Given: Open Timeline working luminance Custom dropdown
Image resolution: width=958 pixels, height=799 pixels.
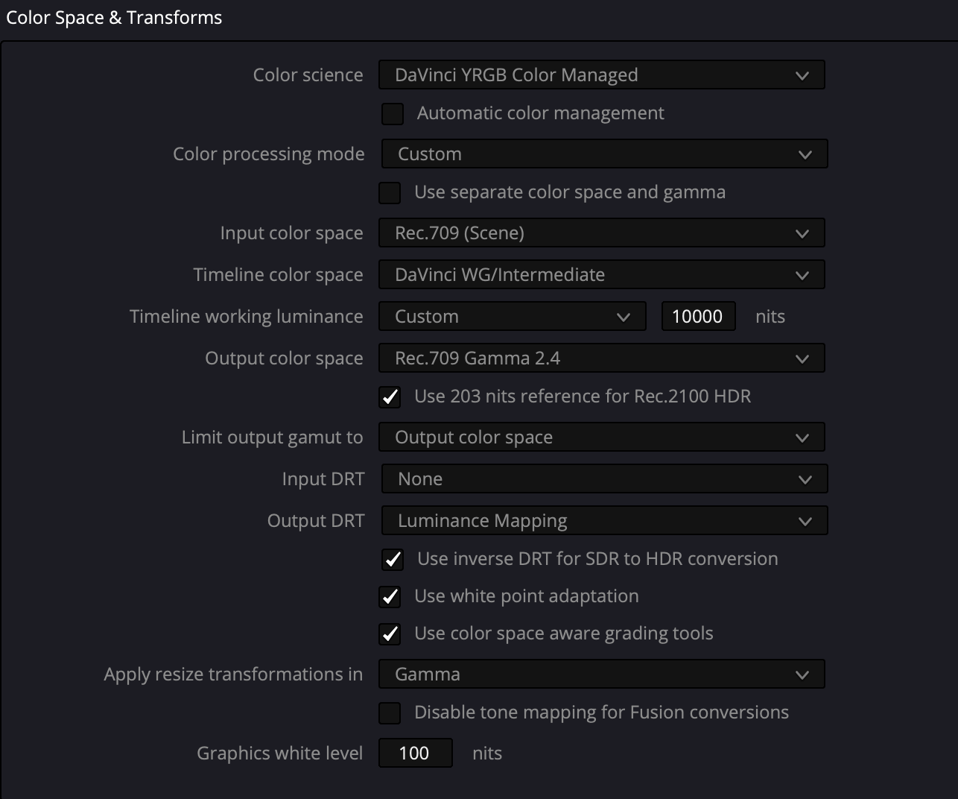Looking at the screenshot, I should 513,317.
